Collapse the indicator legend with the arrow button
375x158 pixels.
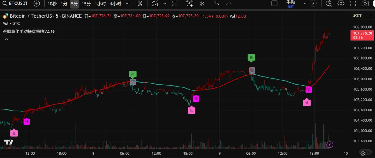click(6, 39)
